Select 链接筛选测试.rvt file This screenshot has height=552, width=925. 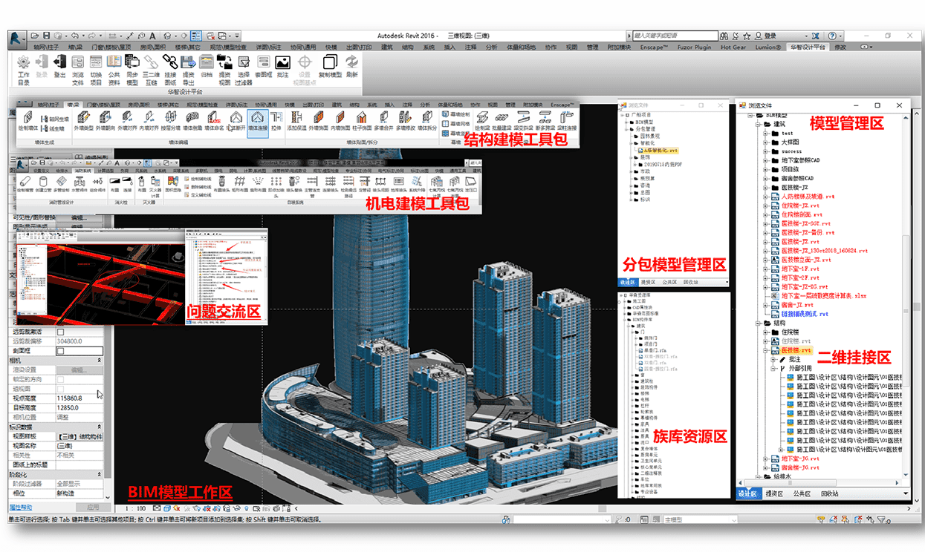tap(805, 314)
